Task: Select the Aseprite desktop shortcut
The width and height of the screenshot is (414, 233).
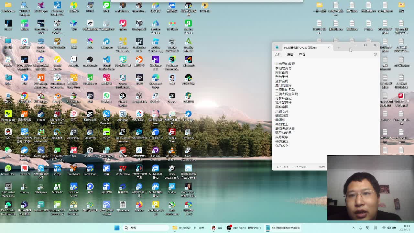Action: tap(74, 62)
